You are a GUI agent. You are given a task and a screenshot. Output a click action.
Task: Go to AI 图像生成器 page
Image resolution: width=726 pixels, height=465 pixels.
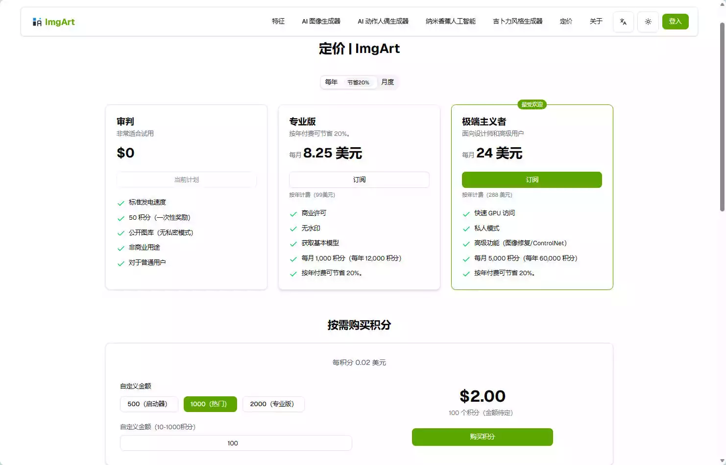pos(321,22)
